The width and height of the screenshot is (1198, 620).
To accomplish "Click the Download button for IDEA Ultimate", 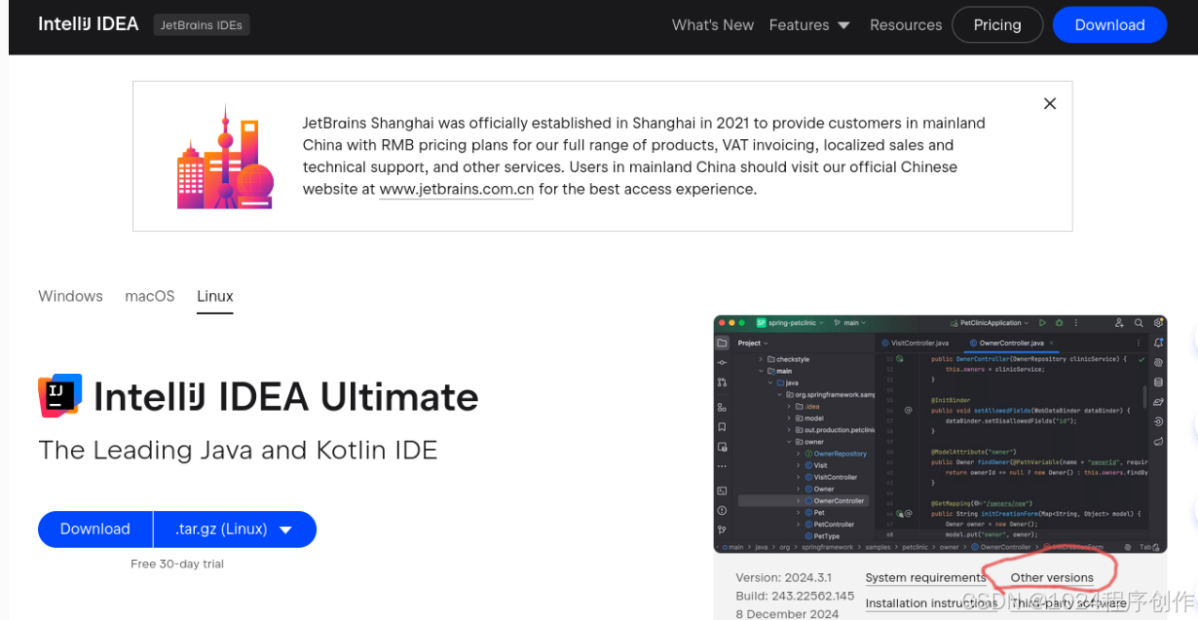I will pos(95,529).
